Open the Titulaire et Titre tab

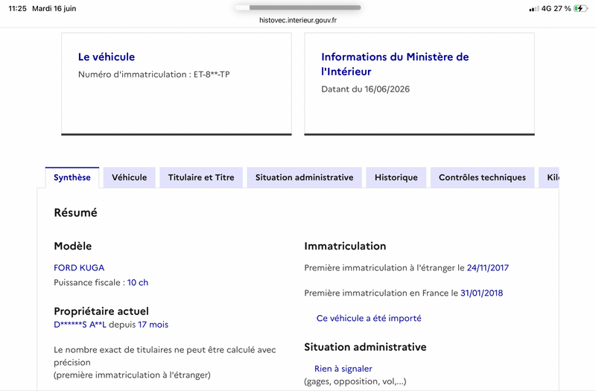tap(201, 177)
